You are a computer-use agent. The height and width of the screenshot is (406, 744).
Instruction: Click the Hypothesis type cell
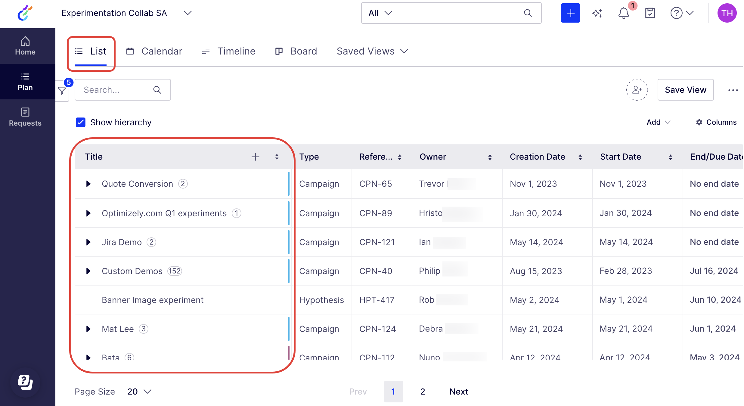coord(321,300)
